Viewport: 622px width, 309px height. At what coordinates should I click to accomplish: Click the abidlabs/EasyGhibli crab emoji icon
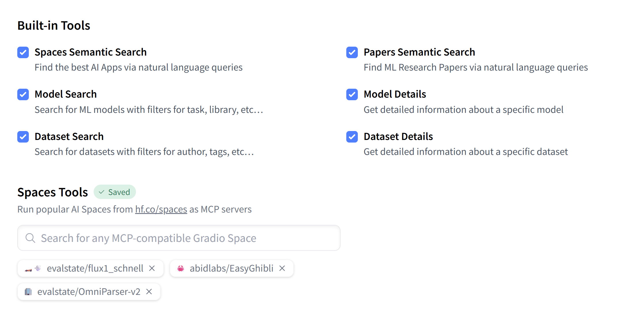[181, 268]
